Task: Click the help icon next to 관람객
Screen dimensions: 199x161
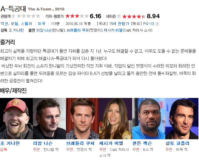Action: pos(13,16)
